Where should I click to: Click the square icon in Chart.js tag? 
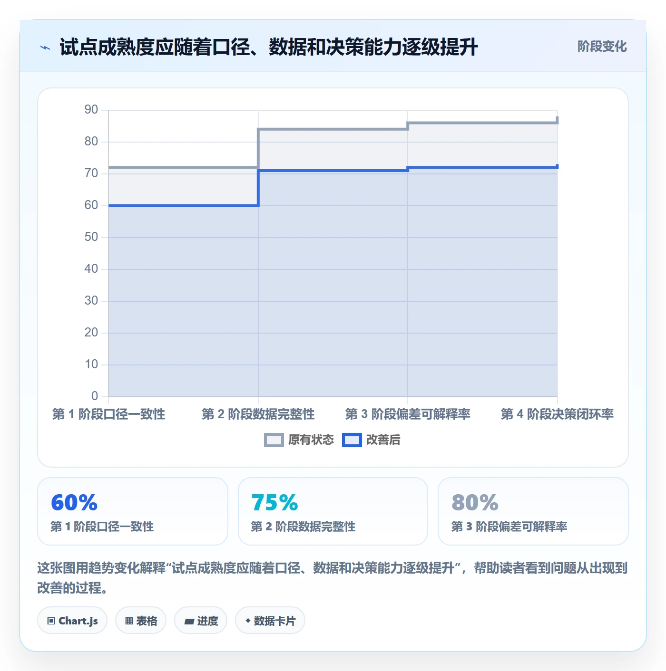(51, 621)
